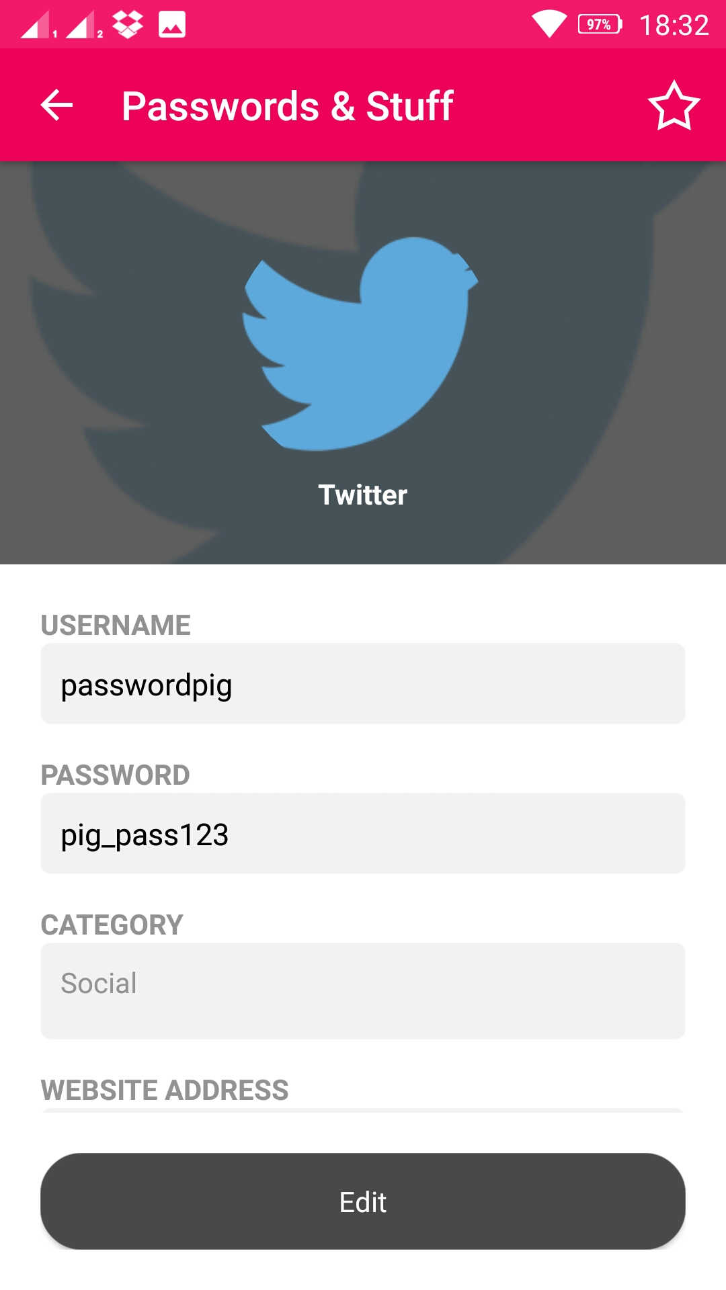Select the username field passwordpig
The height and width of the screenshot is (1290, 726).
[363, 684]
